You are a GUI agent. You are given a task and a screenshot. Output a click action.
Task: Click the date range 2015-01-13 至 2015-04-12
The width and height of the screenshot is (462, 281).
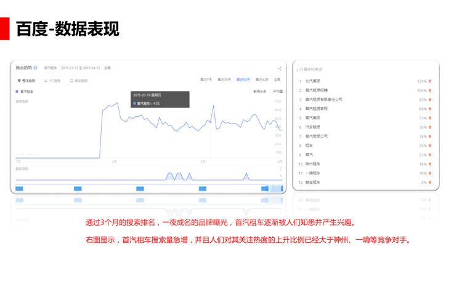[x=81, y=68]
